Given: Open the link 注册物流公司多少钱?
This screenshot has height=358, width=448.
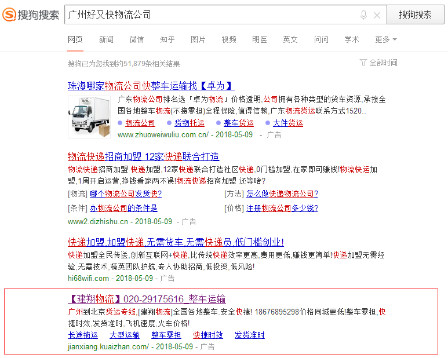Looking at the screenshot, I should tap(282, 209).
